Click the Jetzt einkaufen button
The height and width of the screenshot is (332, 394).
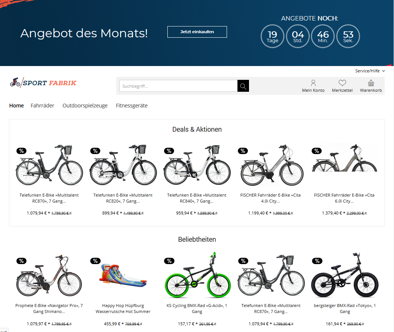tap(197, 32)
